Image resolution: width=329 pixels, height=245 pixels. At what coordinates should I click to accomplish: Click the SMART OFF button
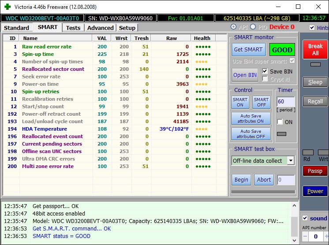(x=261, y=102)
